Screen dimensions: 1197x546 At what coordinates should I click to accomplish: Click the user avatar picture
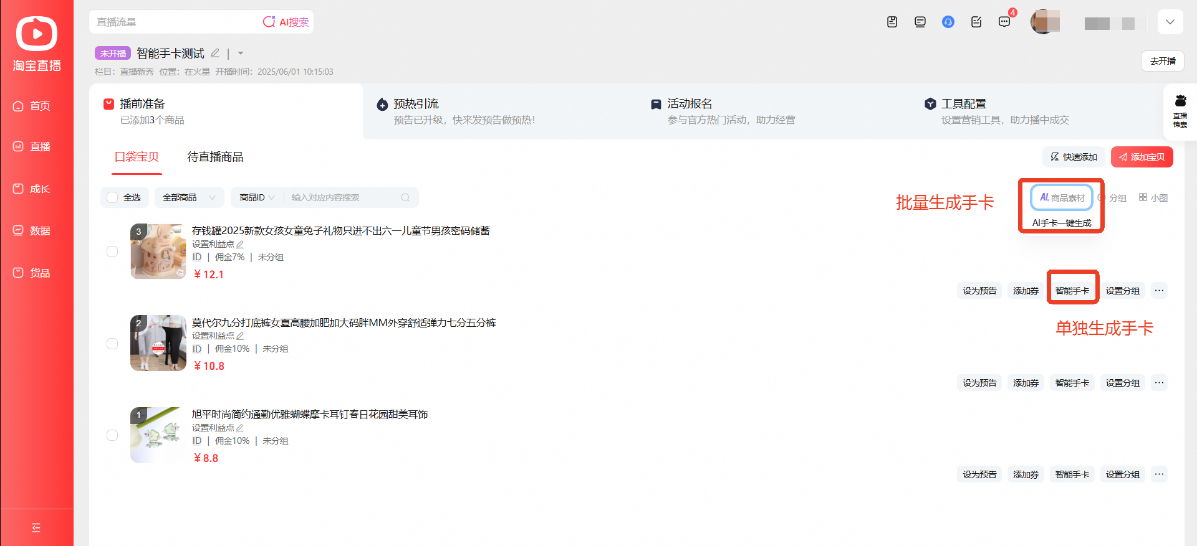1045,22
